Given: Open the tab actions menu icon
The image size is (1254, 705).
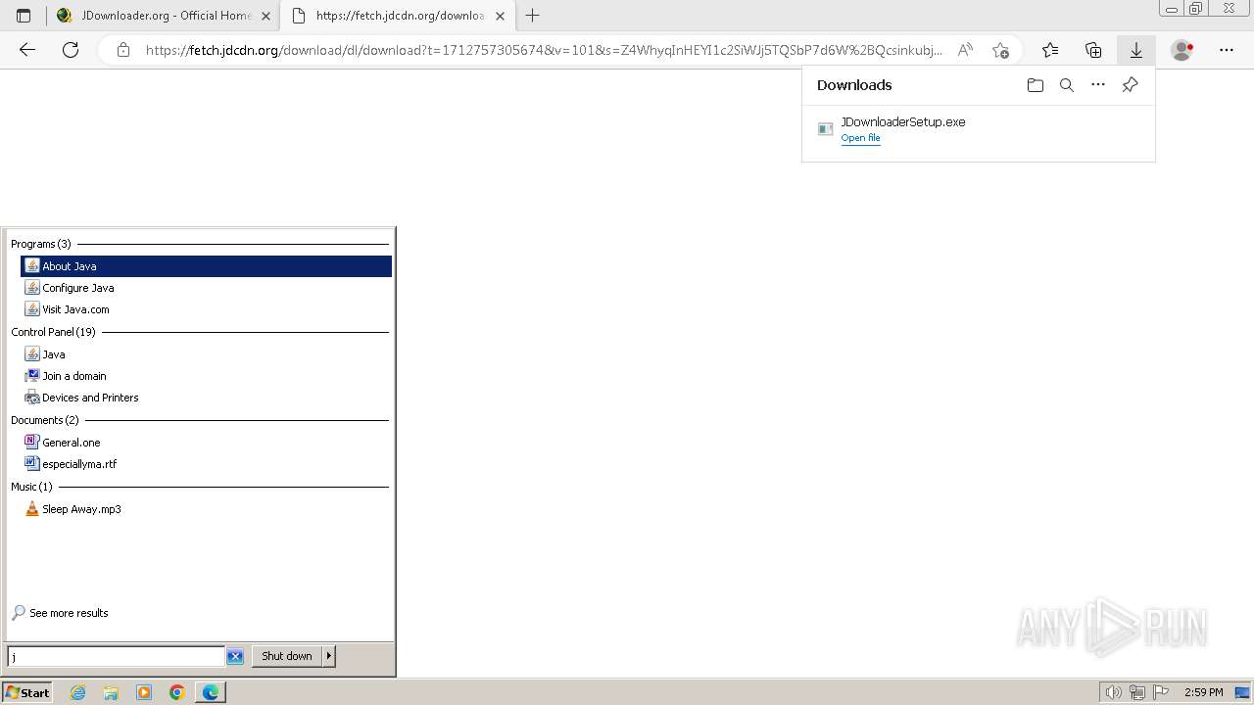Looking at the screenshot, I should tap(24, 16).
